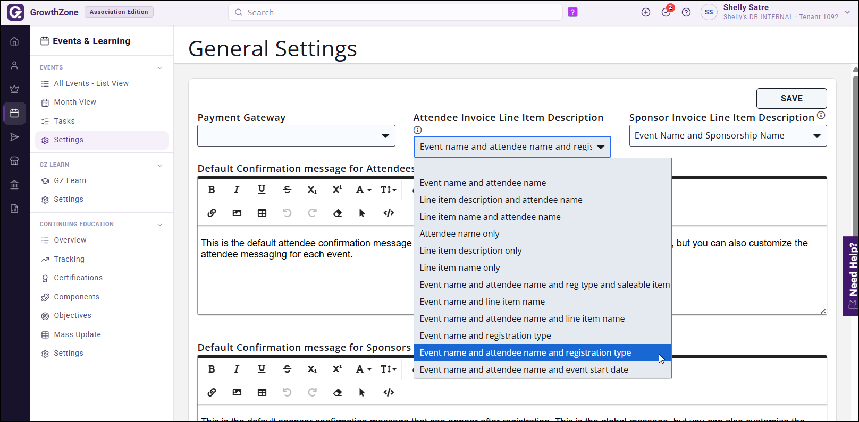The image size is (859, 422).
Task: Click the top Search field
Action: click(395, 12)
